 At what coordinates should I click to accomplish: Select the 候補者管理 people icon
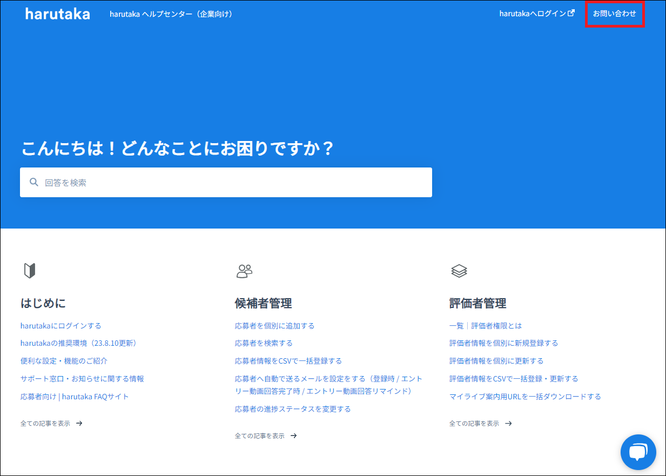pyautogui.click(x=244, y=271)
